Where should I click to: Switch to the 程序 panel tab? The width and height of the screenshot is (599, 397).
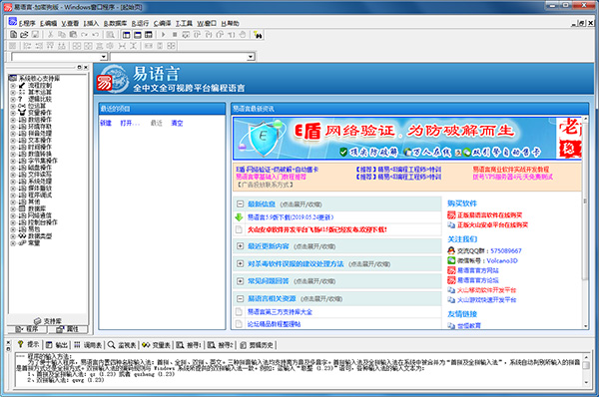tap(27, 328)
